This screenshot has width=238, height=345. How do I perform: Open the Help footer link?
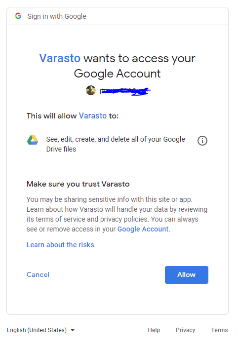tap(154, 330)
